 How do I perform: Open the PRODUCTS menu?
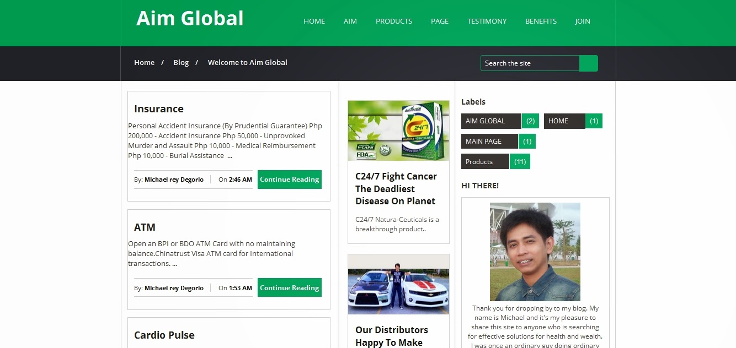click(394, 21)
